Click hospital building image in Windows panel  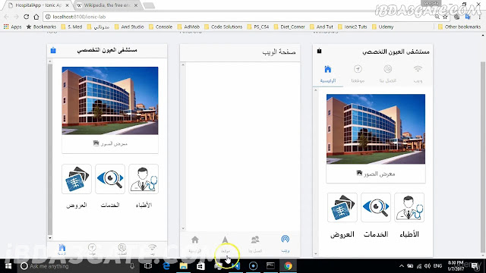pyautogui.click(x=376, y=129)
